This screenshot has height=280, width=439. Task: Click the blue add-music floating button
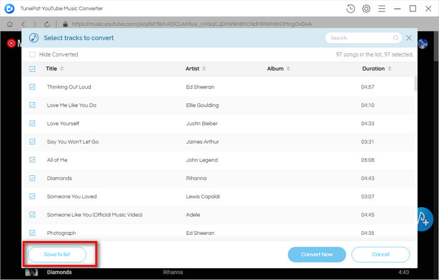(x=425, y=219)
